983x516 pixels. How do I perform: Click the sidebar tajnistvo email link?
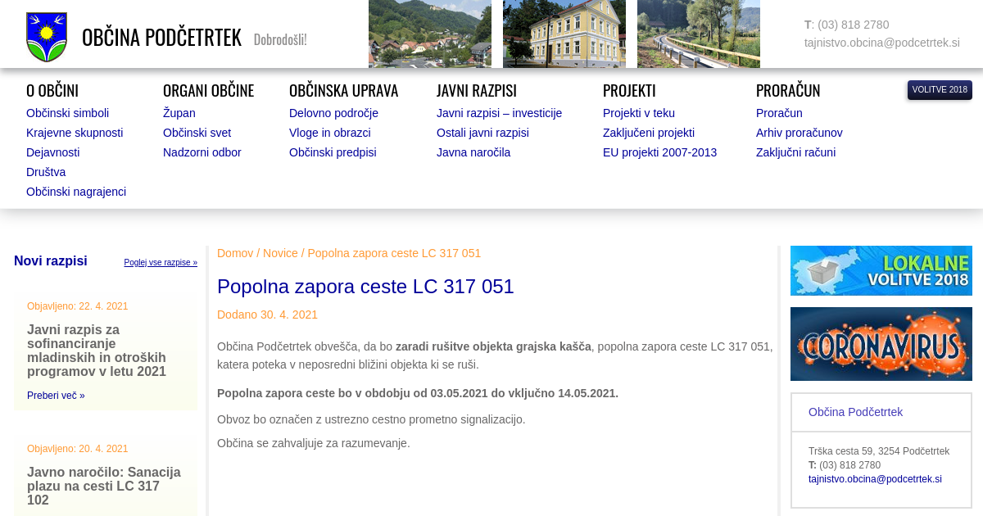pyautogui.click(x=875, y=479)
